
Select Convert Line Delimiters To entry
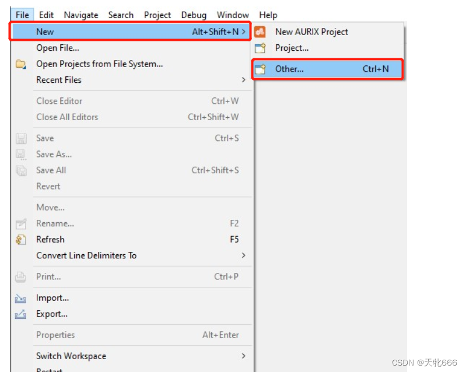(x=132, y=255)
